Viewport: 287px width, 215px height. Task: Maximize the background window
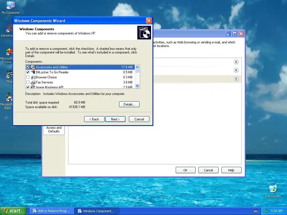click(235, 34)
